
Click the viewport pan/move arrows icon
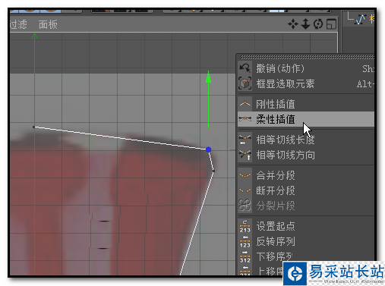click(x=293, y=24)
